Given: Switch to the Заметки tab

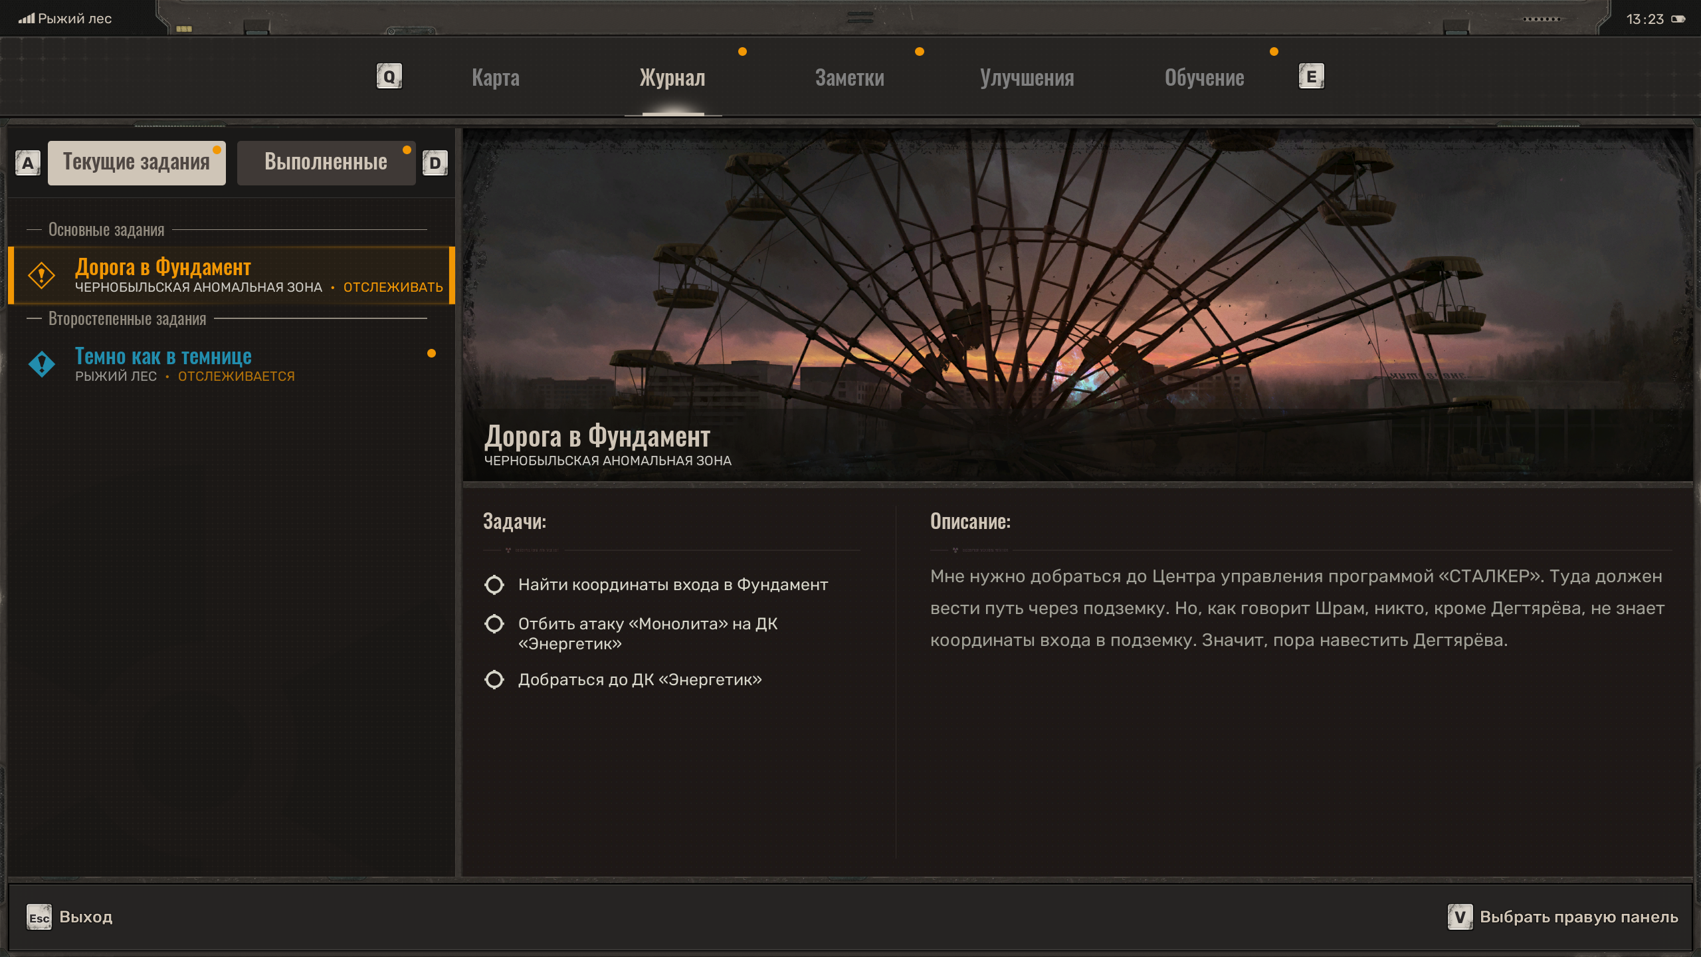Looking at the screenshot, I should click(849, 78).
